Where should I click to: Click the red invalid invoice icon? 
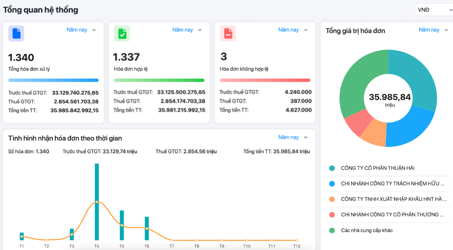tap(228, 33)
